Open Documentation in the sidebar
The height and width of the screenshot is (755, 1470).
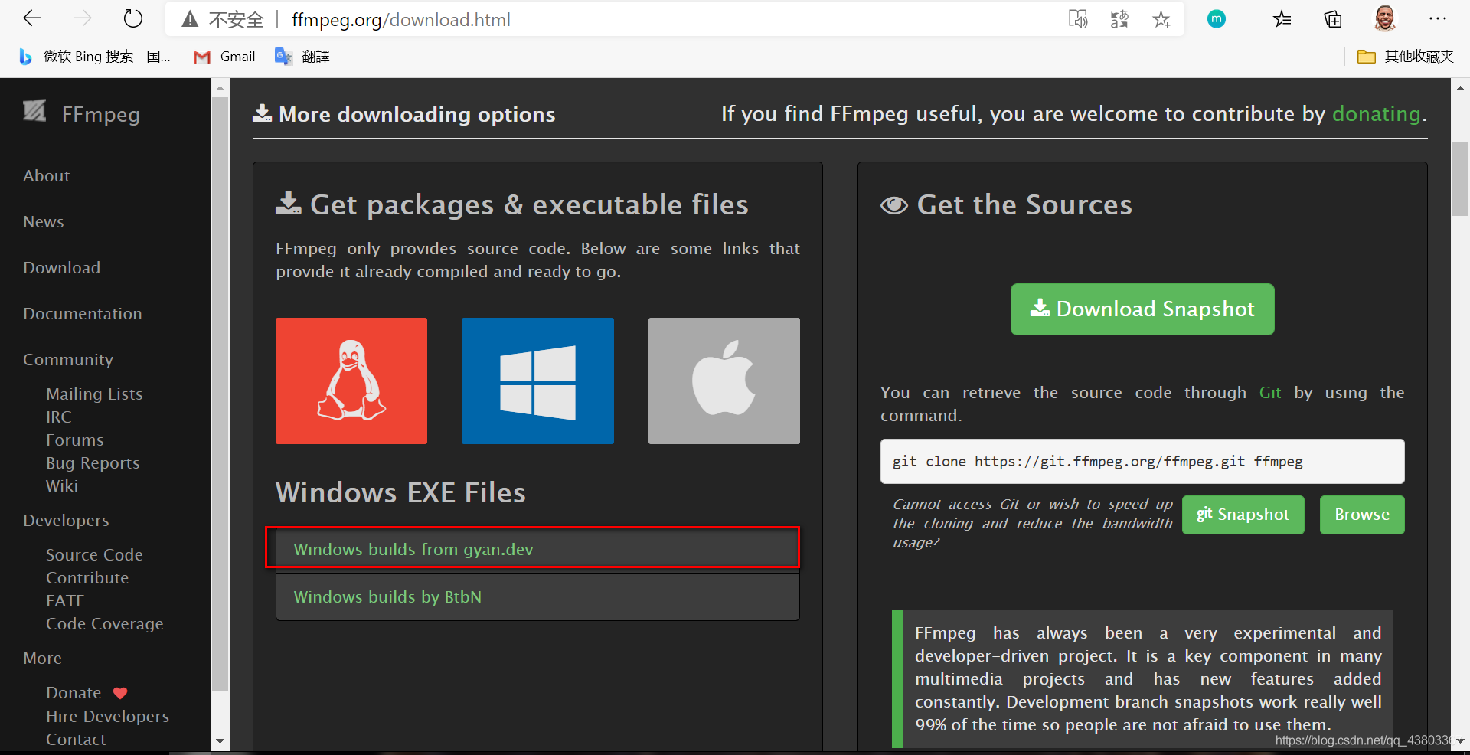pyautogui.click(x=83, y=314)
